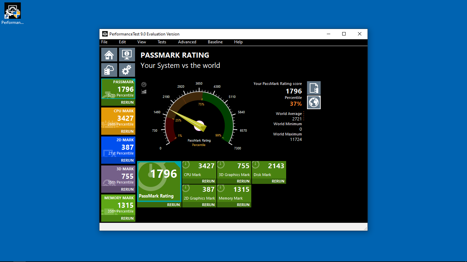
Task: Select the orange CPU MARK sidebar tile
Action: click(x=118, y=118)
